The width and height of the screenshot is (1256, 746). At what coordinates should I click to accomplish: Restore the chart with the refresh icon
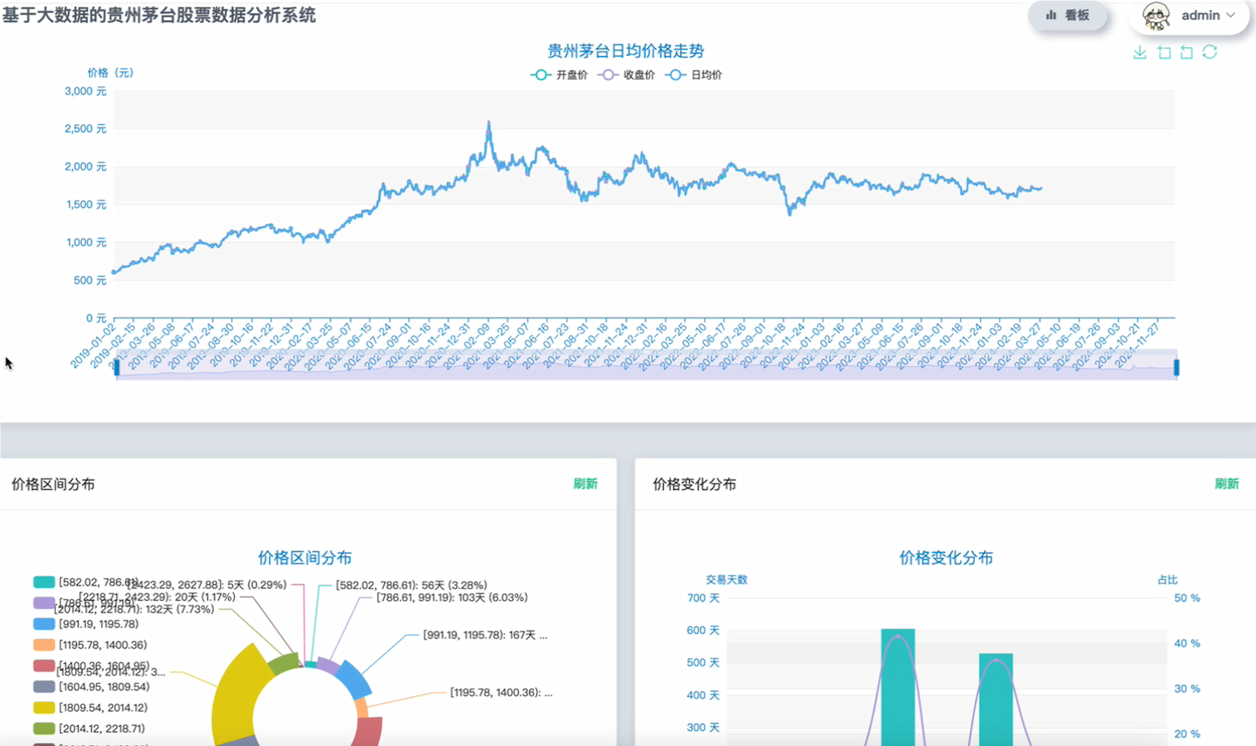click(1210, 52)
